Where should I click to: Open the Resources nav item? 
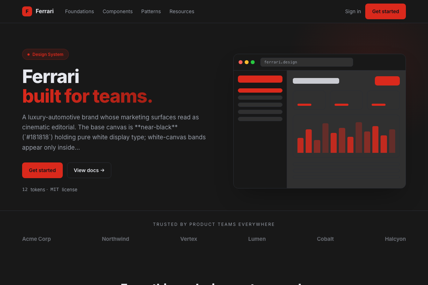[182, 11]
